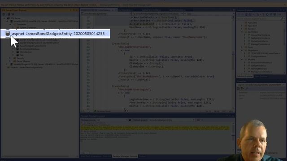This screenshot has width=287, height=161.
Task: Collapse the Migrations folder
Action: [242, 50]
